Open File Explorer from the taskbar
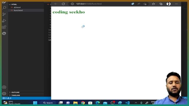 tap(76, 103)
